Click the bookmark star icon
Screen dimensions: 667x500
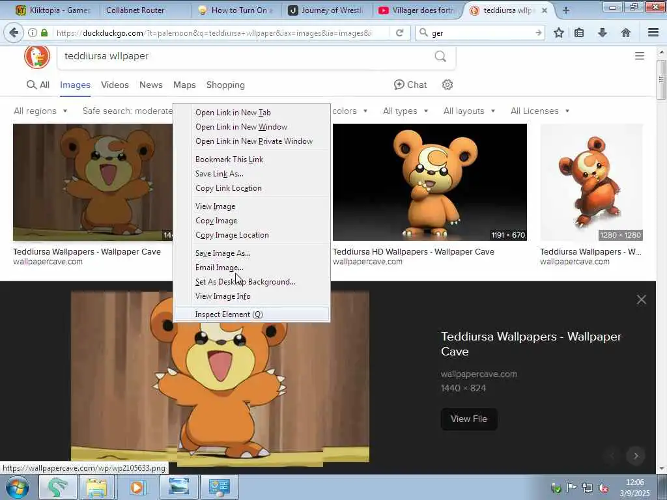tap(558, 33)
